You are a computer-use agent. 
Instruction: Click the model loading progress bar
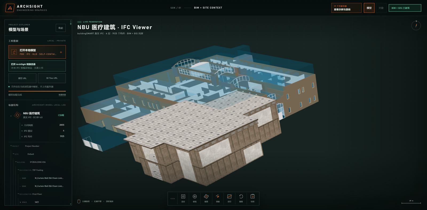37,91
